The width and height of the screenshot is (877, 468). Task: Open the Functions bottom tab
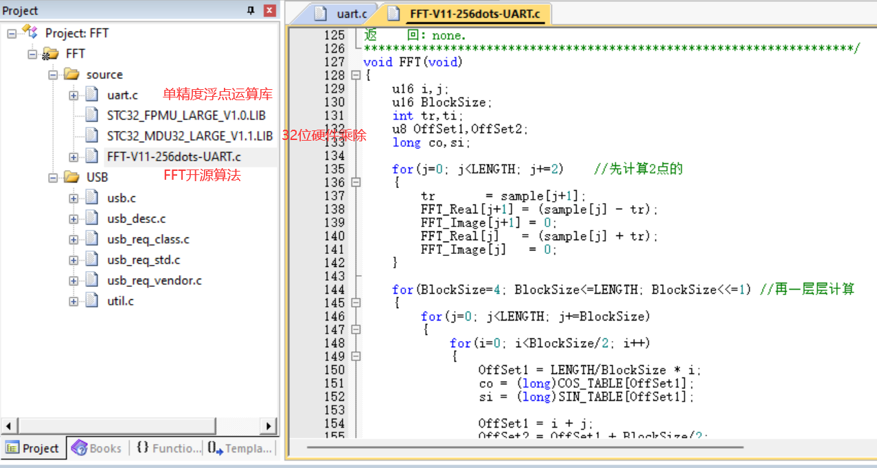[x=168, y=448]
